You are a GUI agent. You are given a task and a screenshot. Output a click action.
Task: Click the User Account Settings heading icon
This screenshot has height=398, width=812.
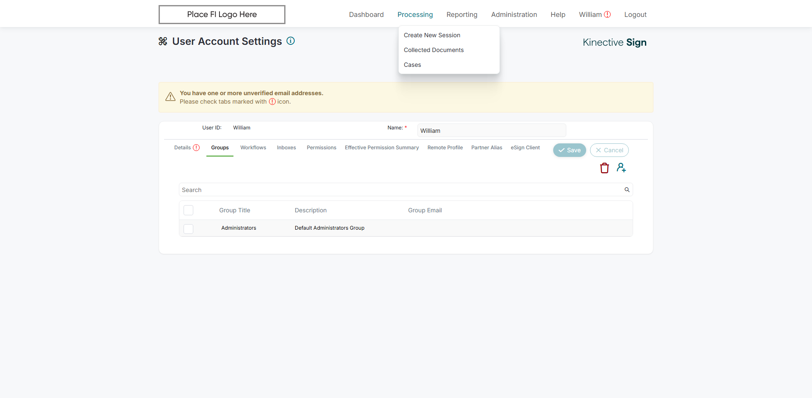[163, 41]
